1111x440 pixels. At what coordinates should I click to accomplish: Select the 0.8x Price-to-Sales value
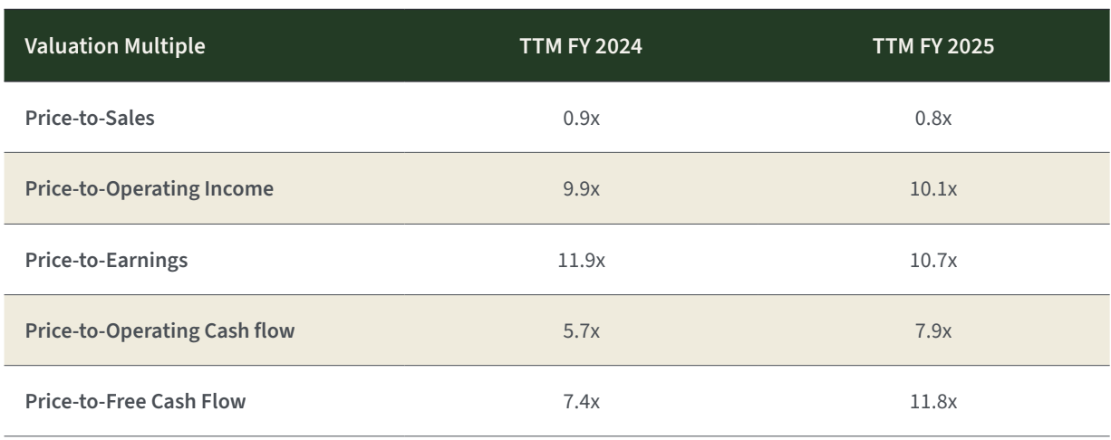point(932,119)
